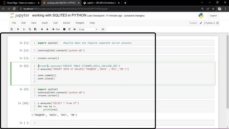
Task: Go back in browser history
Action: [3, 9]
